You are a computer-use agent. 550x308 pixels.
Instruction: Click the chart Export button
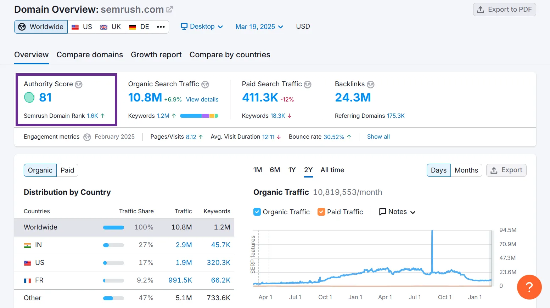(506, 170)
